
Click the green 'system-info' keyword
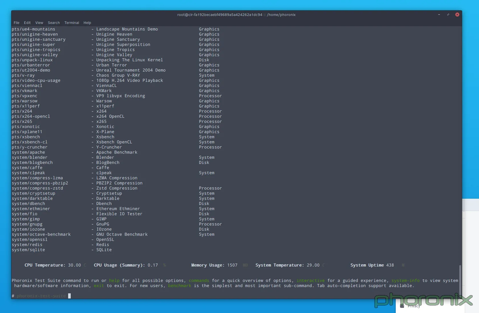(405, 281)
